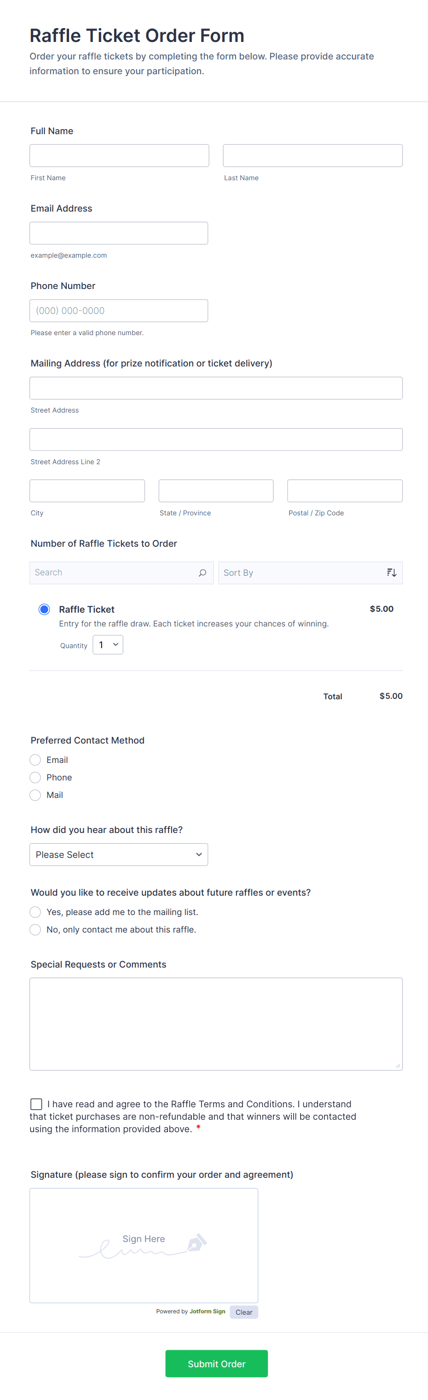Focus the Email Address field
The image size is (428, 1400).
(119, 233)
